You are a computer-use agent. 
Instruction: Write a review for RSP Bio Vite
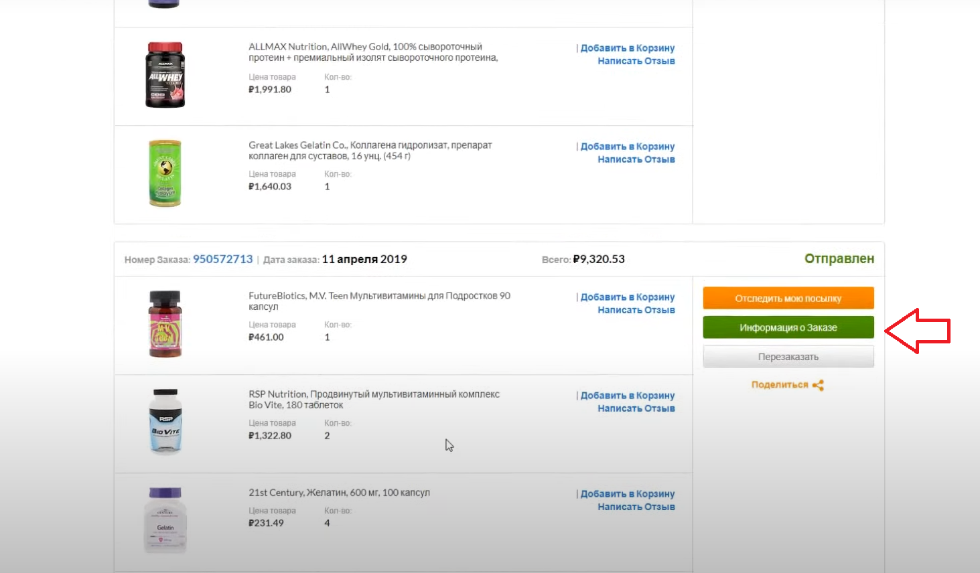pyautogui.click(x=636, y=408)
